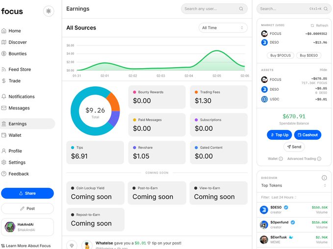The height and width of the screenshot is (249, 333).
Task: Open the Home page from sidebar
Action: [15, 31]
